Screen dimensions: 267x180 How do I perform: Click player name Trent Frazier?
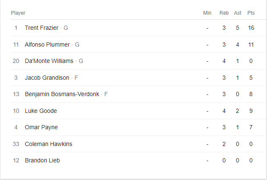tap(42, 28)
